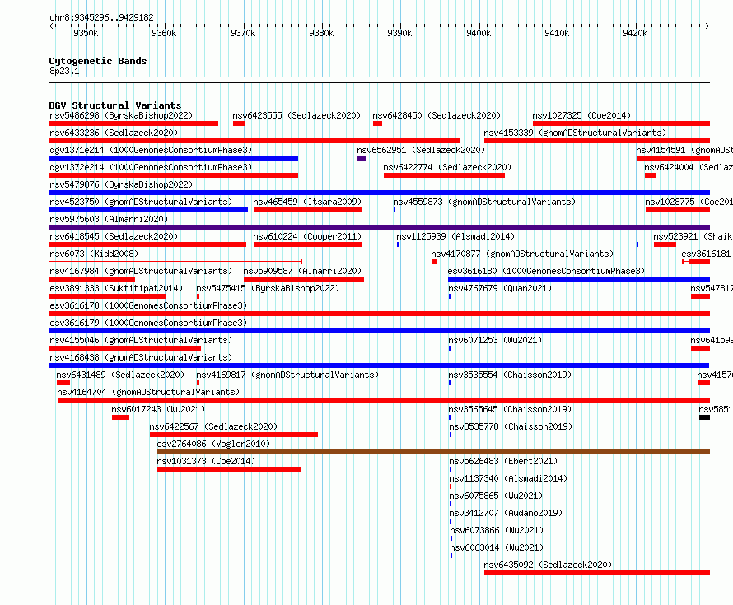This screenshot has height=605, width=733.
Task: Click esv3891333 (Suktitipat2014) label
Action: point(116,288)
